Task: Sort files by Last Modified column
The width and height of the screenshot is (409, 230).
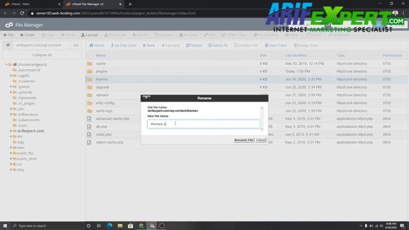Action: tap(296, 56)
